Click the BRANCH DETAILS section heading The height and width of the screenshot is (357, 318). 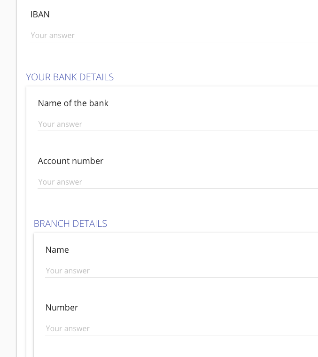[x=70, y=224]
